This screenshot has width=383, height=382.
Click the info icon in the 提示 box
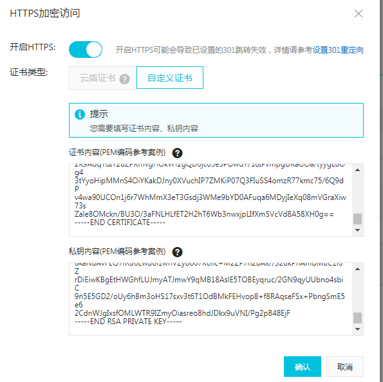click(x=80, y=114)
